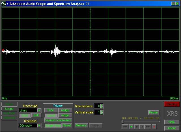Click the stop playback button
The height and width of the screenshot is (132, 181).
[137, 127]
